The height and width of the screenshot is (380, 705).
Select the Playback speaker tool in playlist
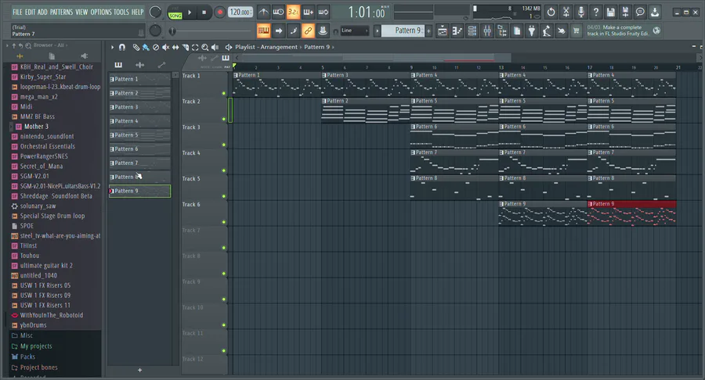pos(215,47)
